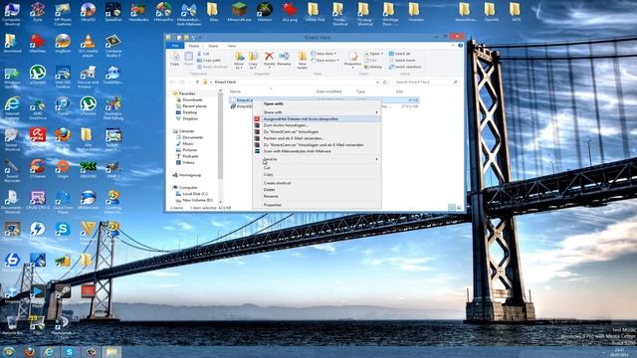Click the Up one level arrow
Viewport: 637px width, 358px height.
(x=197, y=82)
